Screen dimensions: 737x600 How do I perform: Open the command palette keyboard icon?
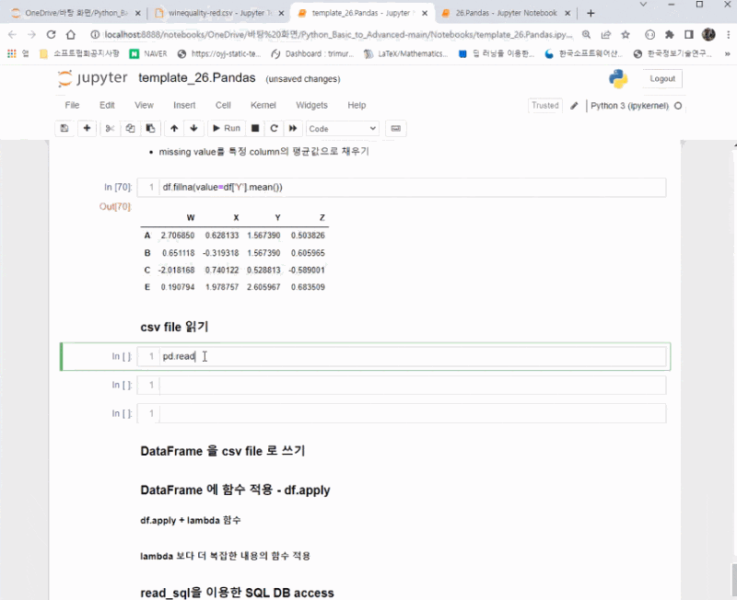pos(396,128)
